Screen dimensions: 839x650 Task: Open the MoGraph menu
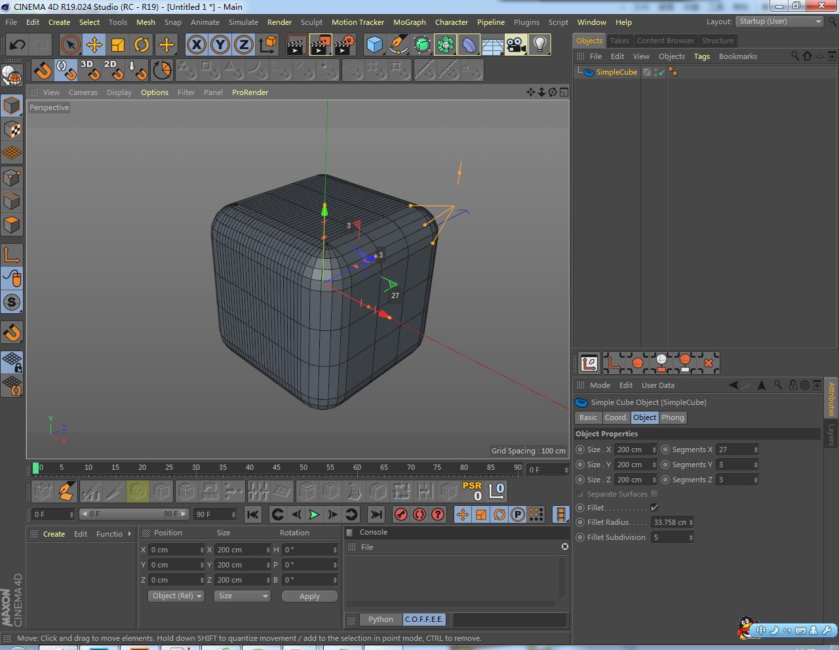409,22
